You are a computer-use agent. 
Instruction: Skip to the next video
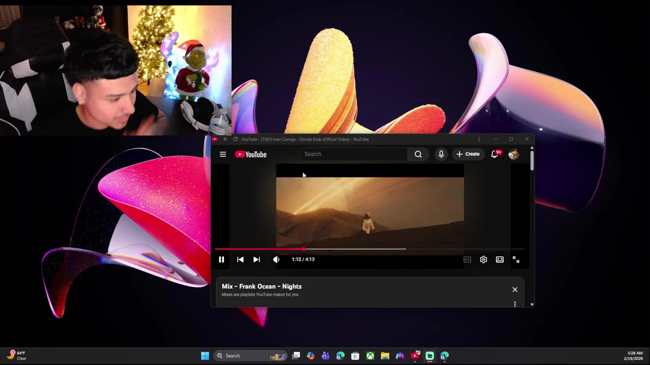(256, 260)
